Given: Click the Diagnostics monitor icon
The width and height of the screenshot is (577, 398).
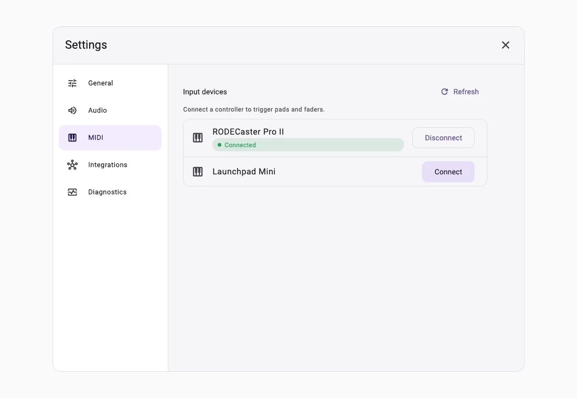Looking at the screenshot, I should coord(72,192).
